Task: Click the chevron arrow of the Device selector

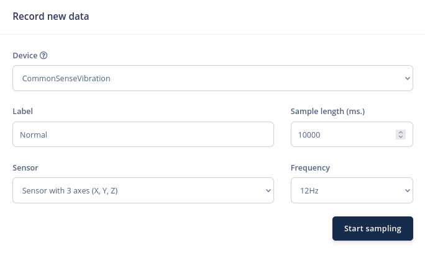Action: 407,78
